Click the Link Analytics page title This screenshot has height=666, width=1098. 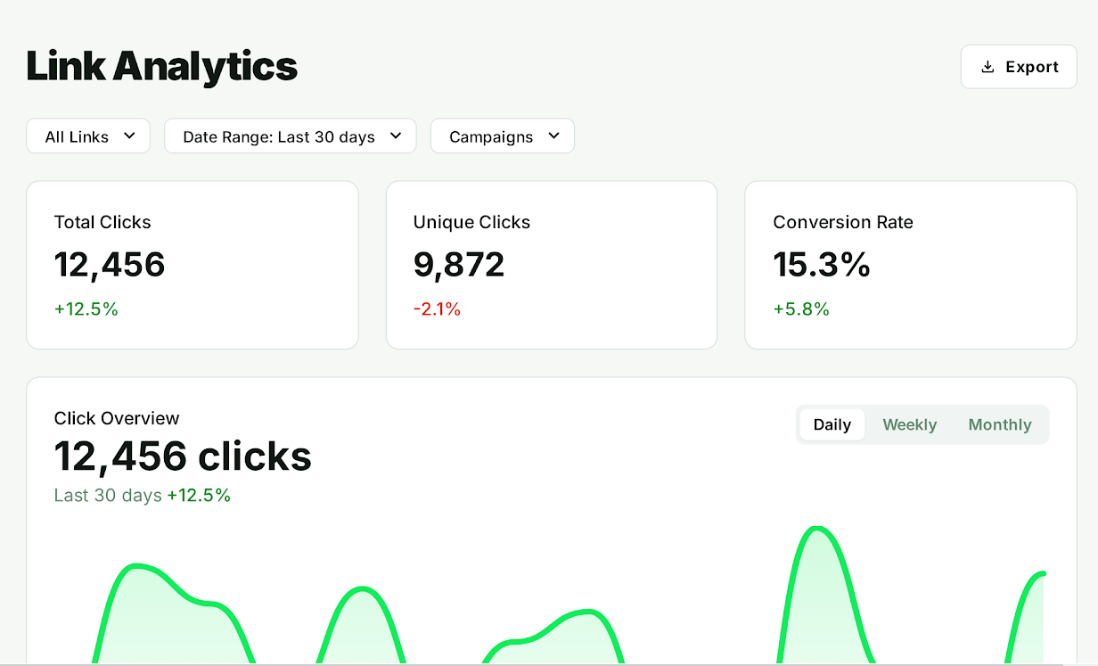click(x=161, y=67)
